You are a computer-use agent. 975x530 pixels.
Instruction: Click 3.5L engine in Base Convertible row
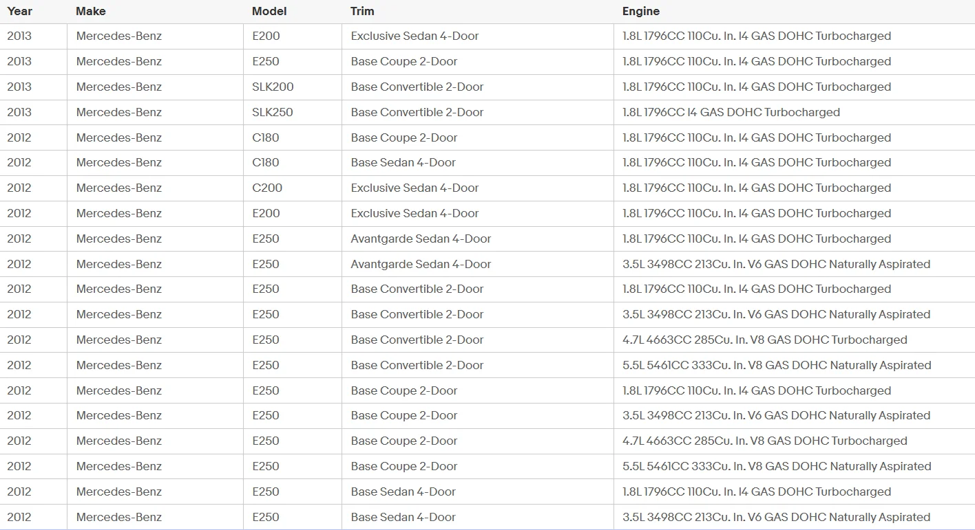(x=777, y=314)
